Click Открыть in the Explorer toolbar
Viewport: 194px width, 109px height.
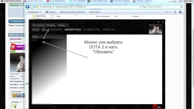(x=51, y=12)
